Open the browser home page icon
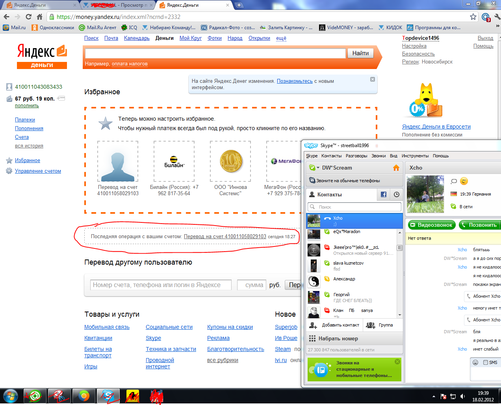501x405 pixels. coord(39,17)
